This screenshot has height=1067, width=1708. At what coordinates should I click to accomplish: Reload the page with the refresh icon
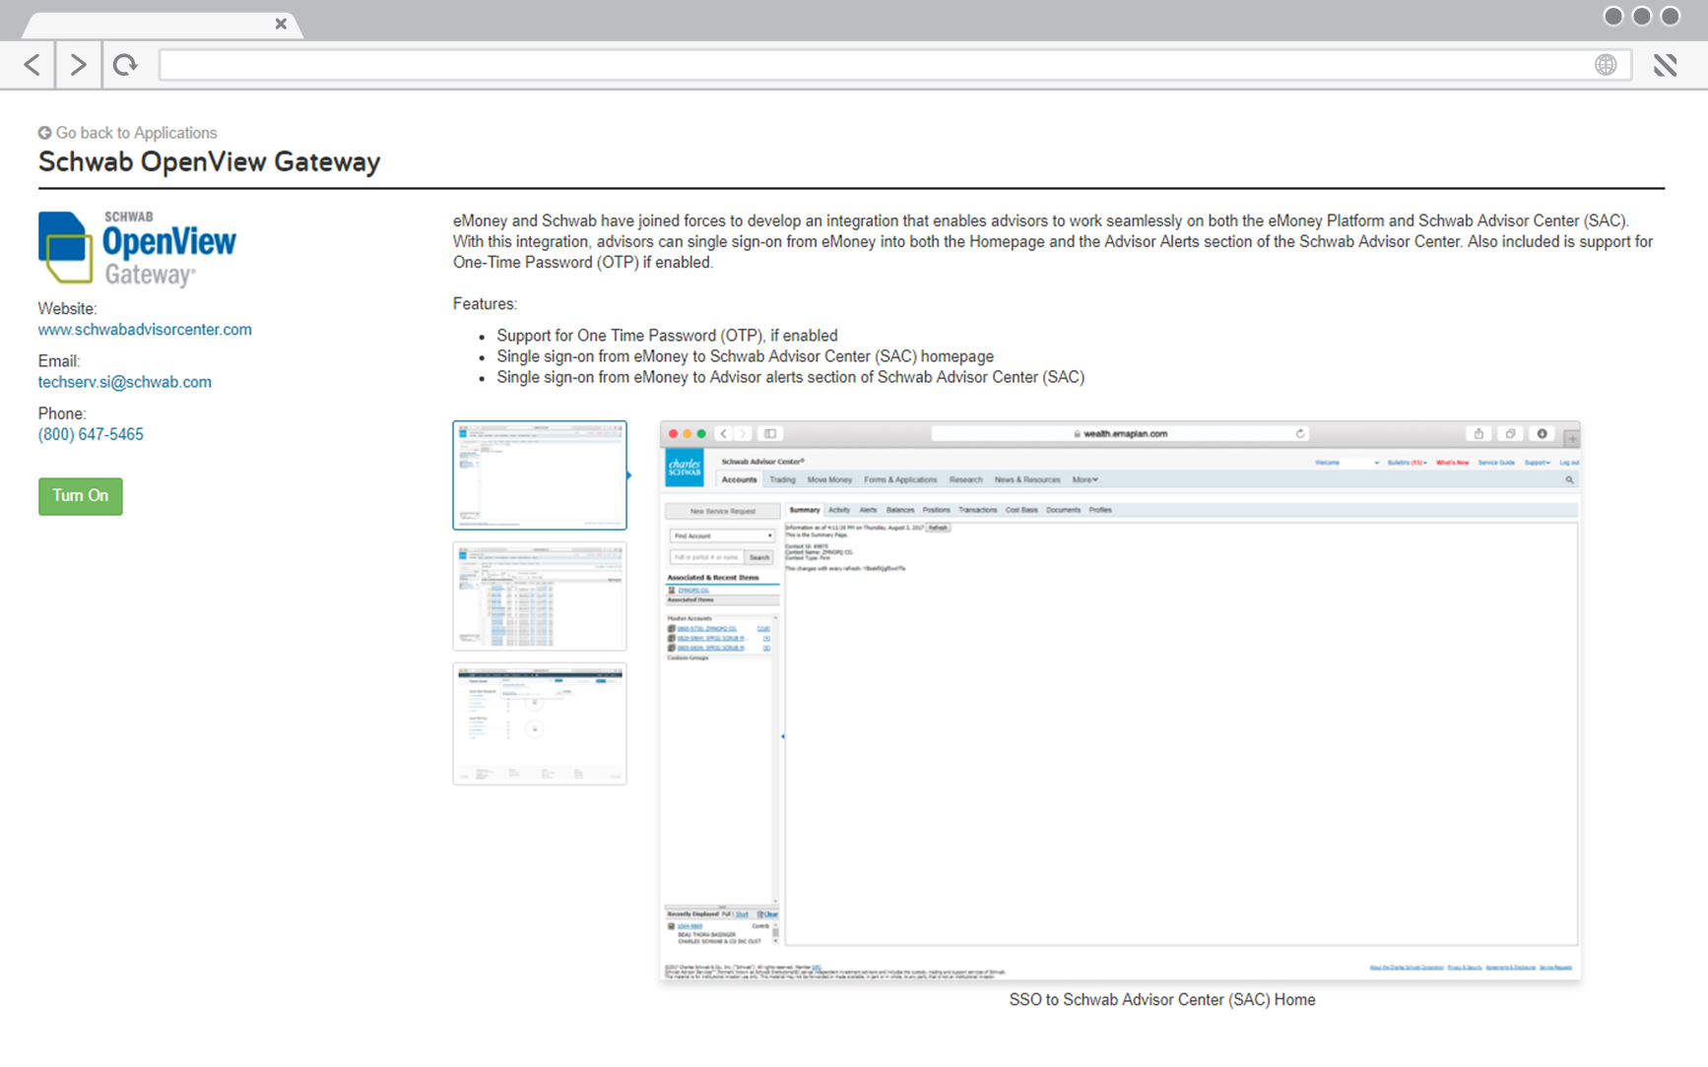[x=125, y=65]
